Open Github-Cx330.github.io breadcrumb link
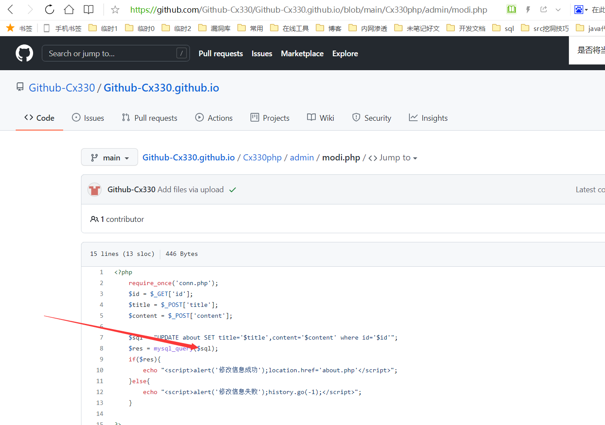 coord(189,157)
